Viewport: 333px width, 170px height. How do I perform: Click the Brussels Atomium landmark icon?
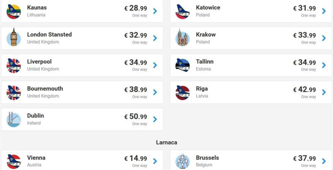click(182, 161)
